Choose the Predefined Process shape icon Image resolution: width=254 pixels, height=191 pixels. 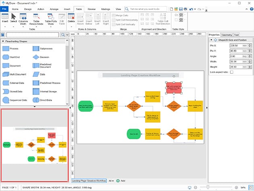(x=36, y=83)
